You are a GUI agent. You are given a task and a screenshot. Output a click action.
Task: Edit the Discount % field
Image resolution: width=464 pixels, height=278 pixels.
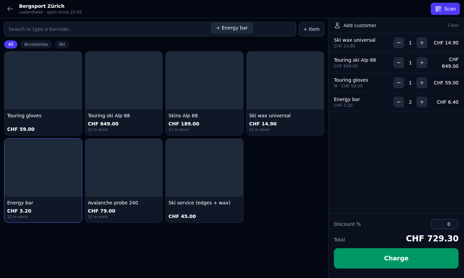coord(445,224)
